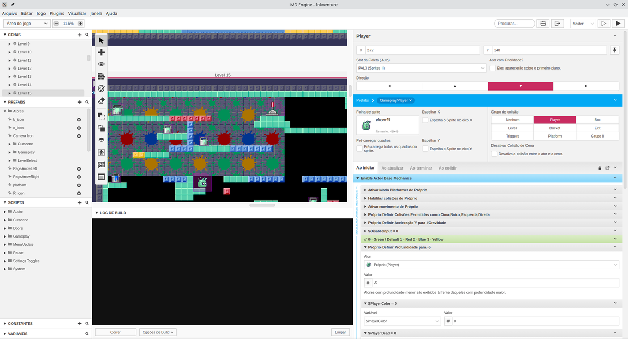Expand Level 12 scene tree item

coord(9,69)
